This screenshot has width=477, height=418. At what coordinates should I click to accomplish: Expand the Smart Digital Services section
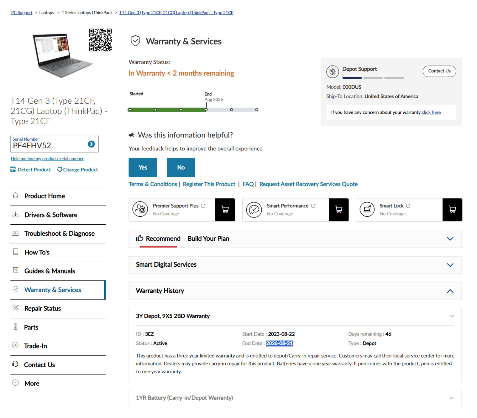coord(450,265)
